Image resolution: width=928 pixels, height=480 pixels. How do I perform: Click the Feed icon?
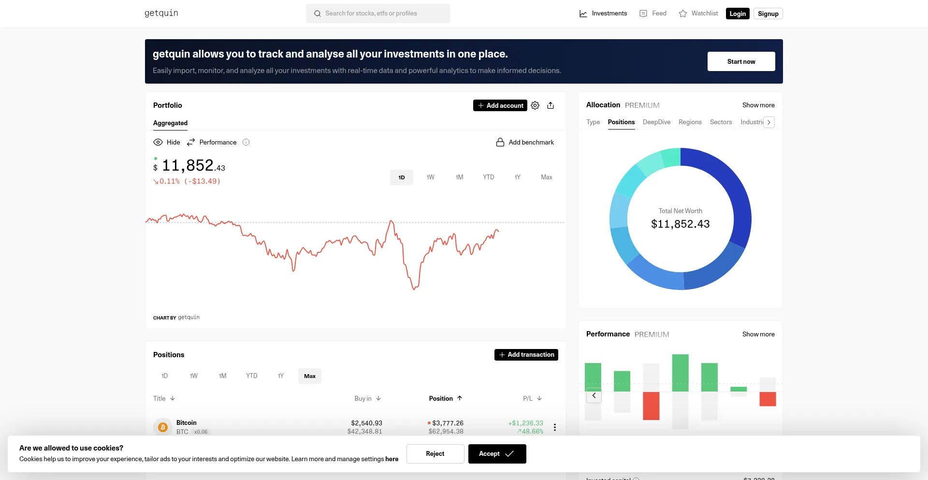(x=643, y=14)
